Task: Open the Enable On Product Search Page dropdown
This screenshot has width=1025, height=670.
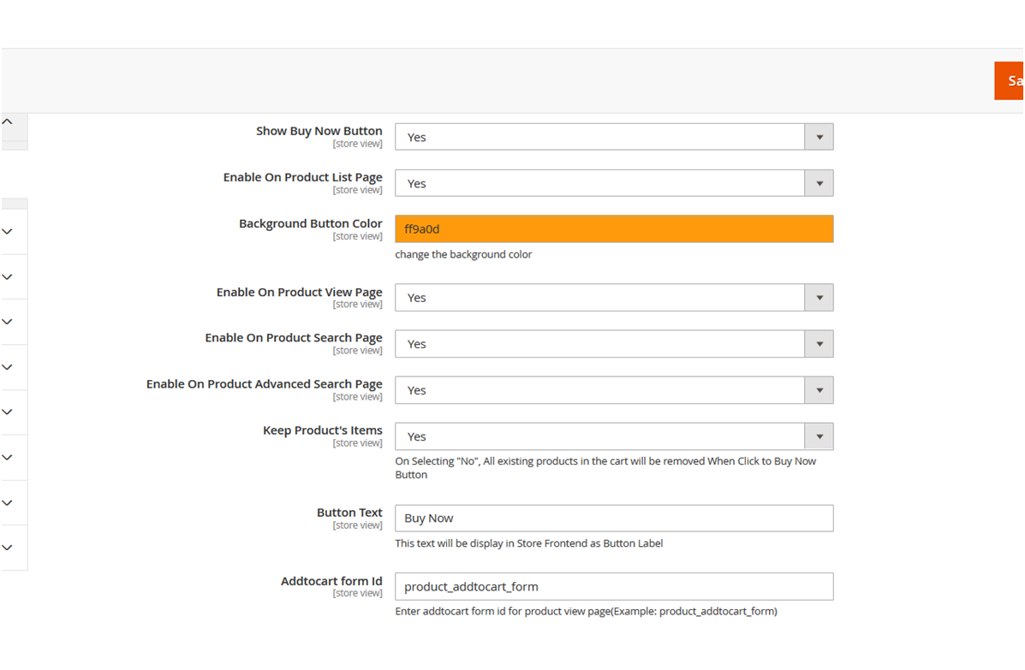Action: click(x=614, y=344)
